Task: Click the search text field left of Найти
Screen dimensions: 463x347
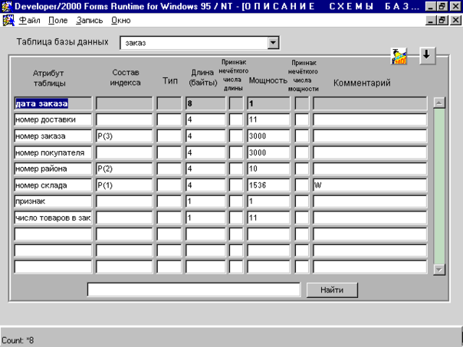Action: pyautogui.click(x=193, y=290)
